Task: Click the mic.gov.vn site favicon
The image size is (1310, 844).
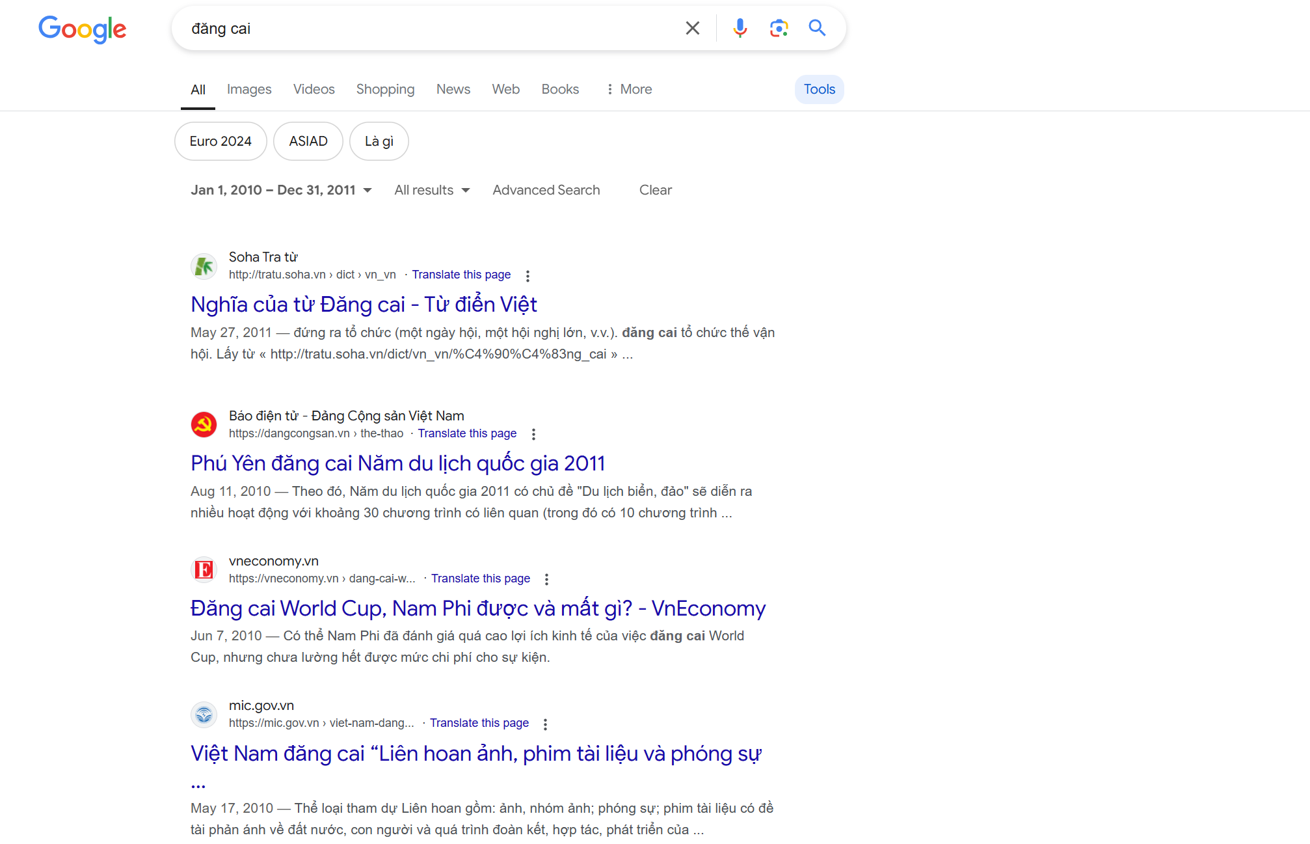Action: point(204,715)
